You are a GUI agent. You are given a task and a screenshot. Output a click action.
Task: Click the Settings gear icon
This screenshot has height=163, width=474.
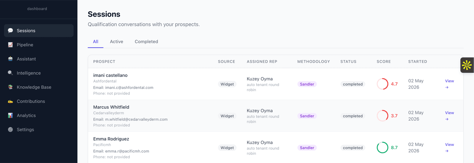point(10,130)
